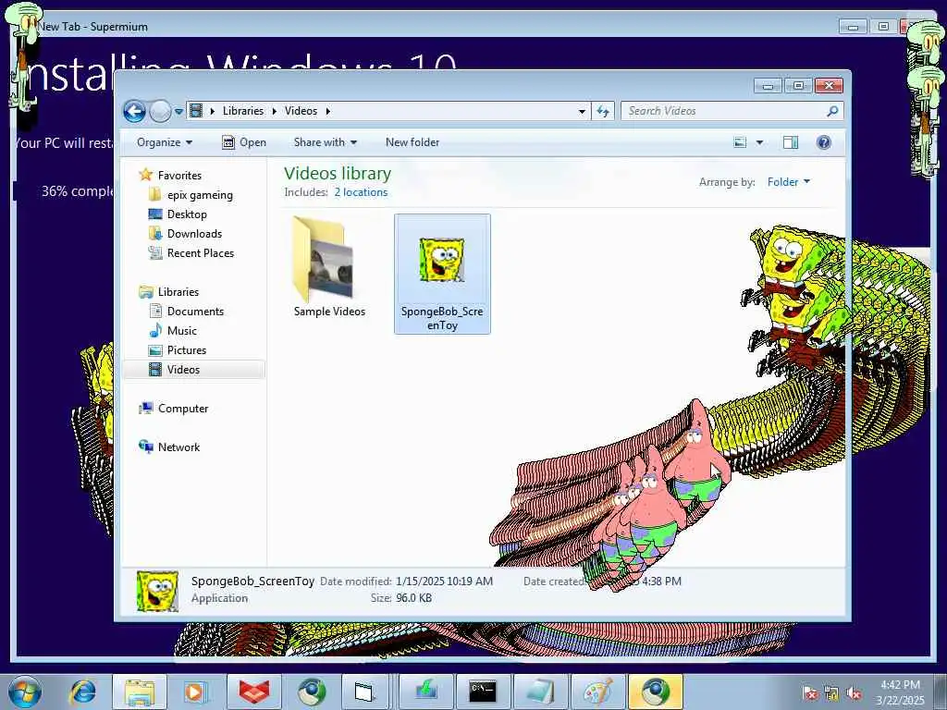Click the network tray icon
The width and height of the screenshot is (947, 710).
pyautogui.click(x=831, y=693)
